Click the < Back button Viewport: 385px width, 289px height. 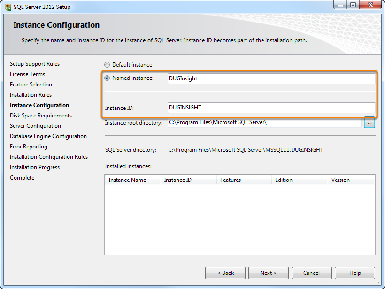coord(225,273)
